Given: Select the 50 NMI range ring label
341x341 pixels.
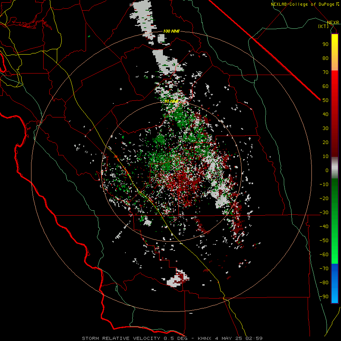Looking at the screenshot, I should point(171,101).
